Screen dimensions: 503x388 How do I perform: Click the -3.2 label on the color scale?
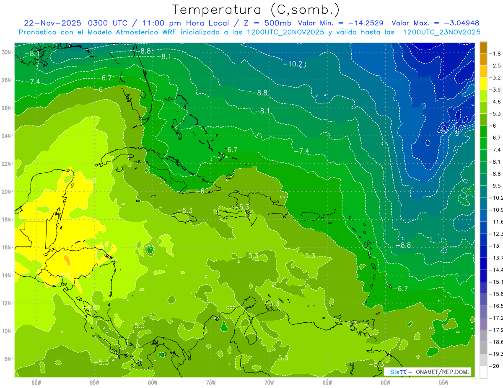495,78
